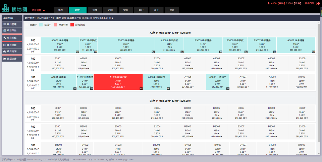Open 项目管理 list icon in sidebar
This screenshot has height=162, width=322.
tap(5, 24)
